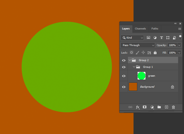Image resolution: width=184 pixels, height=134 pixels.
Task: Open Layers panel hamburger menu
Action: [180, 29]
